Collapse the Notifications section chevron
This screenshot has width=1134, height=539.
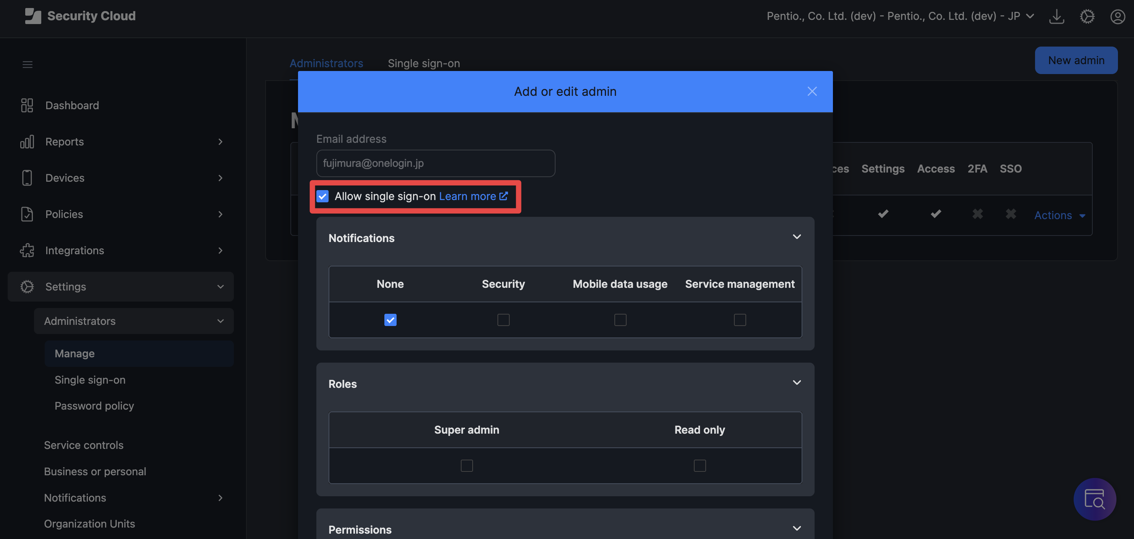797,237
